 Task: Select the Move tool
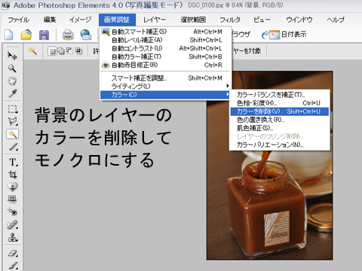12,56
